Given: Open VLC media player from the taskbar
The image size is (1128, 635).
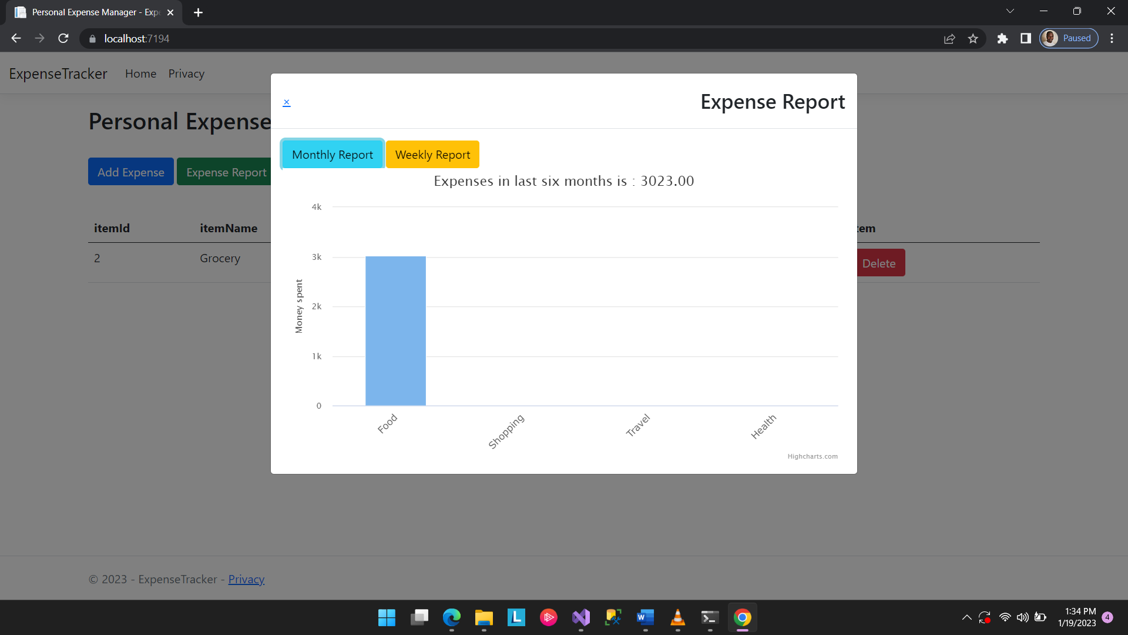Looking at the screenshot, I should click(677, 617).
